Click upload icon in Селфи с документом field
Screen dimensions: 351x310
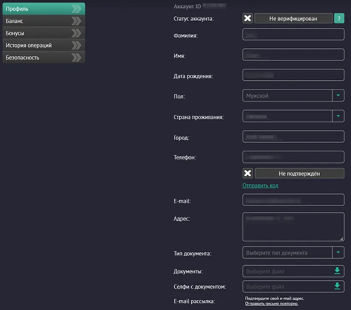(x=337, y=286)
